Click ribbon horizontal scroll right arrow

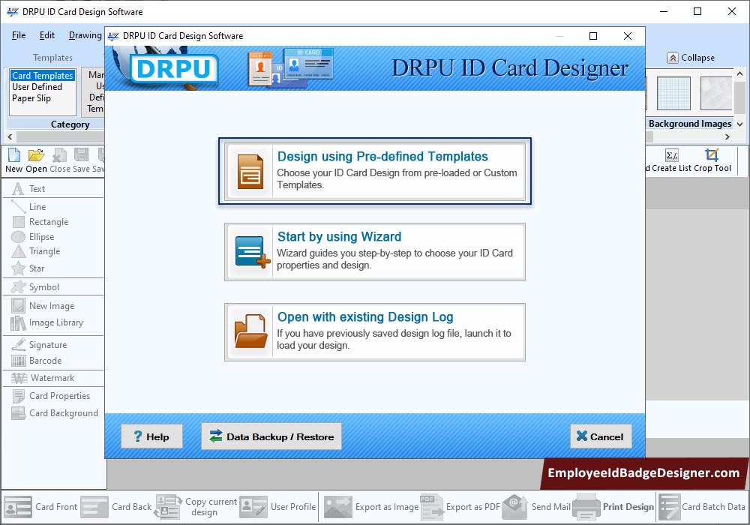pos(727,136)
